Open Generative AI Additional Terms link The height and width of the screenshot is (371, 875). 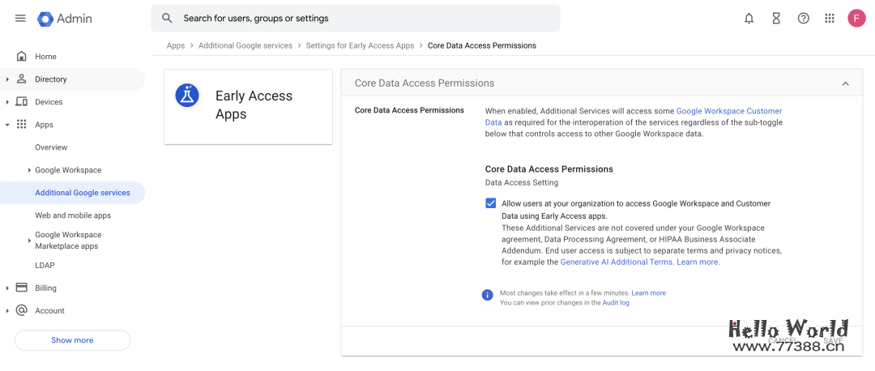coord(616,262)
